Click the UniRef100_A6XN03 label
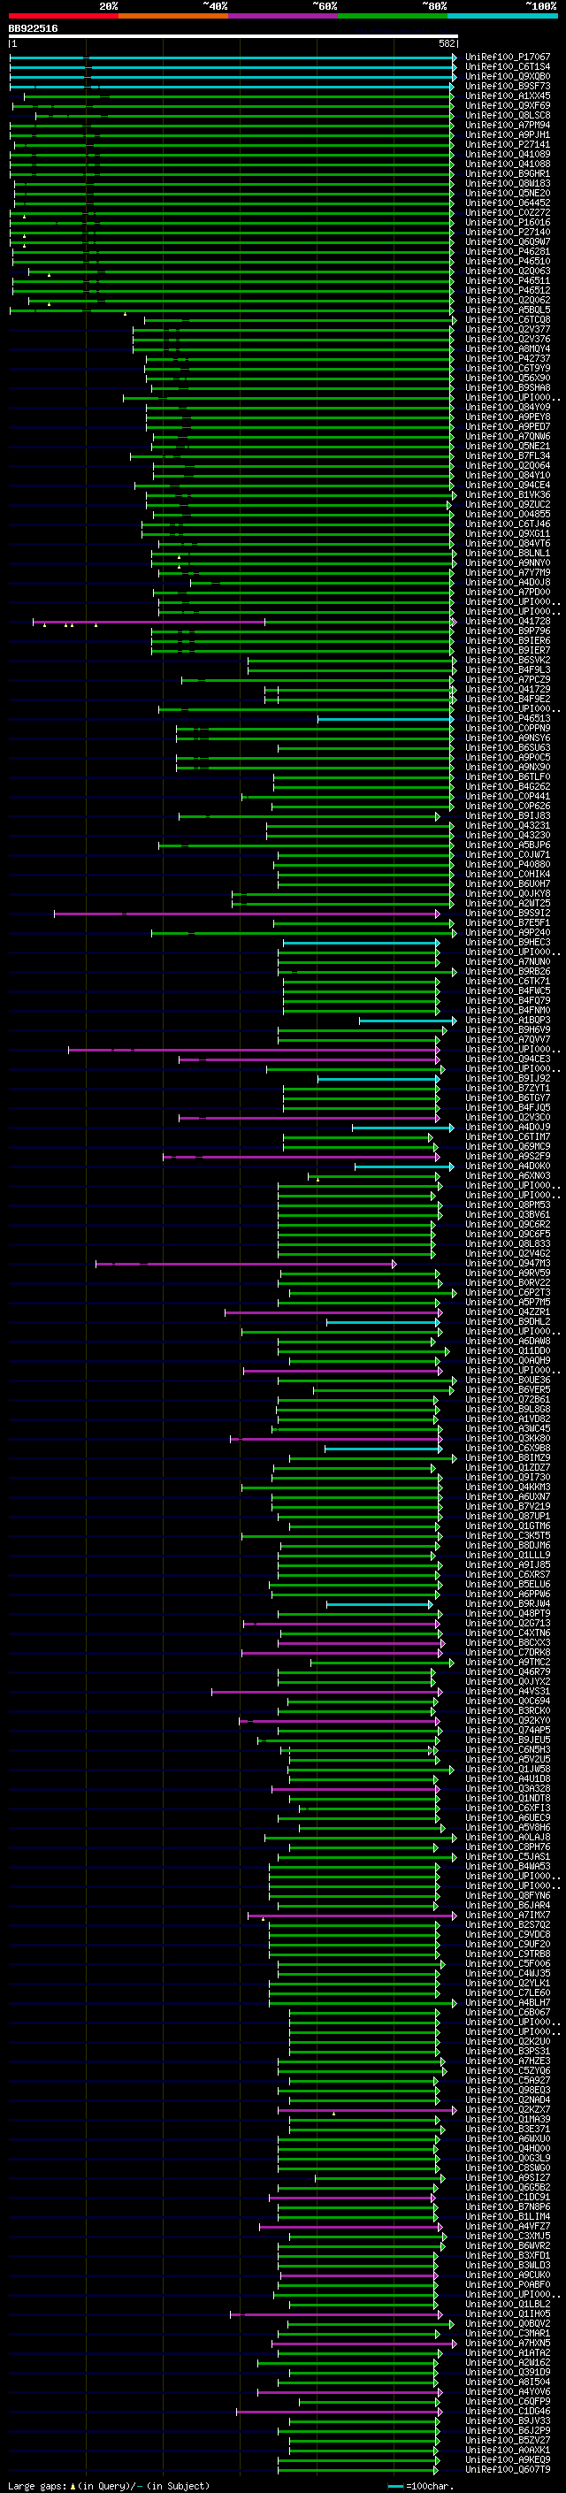Viewport: 566px width, 2493px height. (x=507, y=1175)
